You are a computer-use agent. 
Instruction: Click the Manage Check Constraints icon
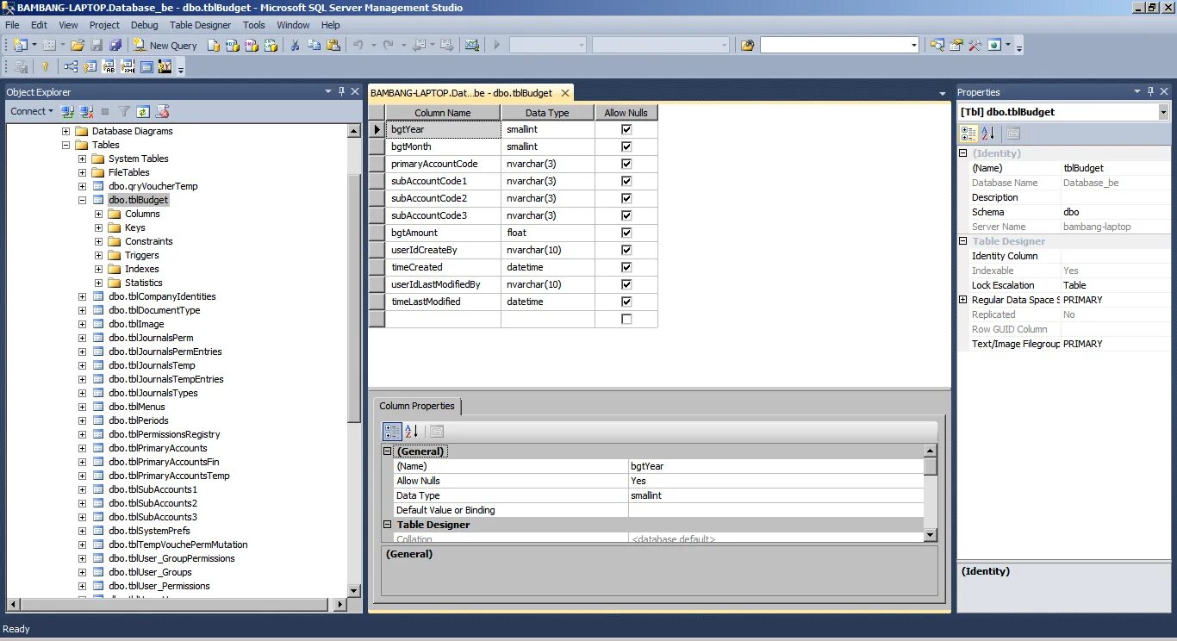click(146, 66)
